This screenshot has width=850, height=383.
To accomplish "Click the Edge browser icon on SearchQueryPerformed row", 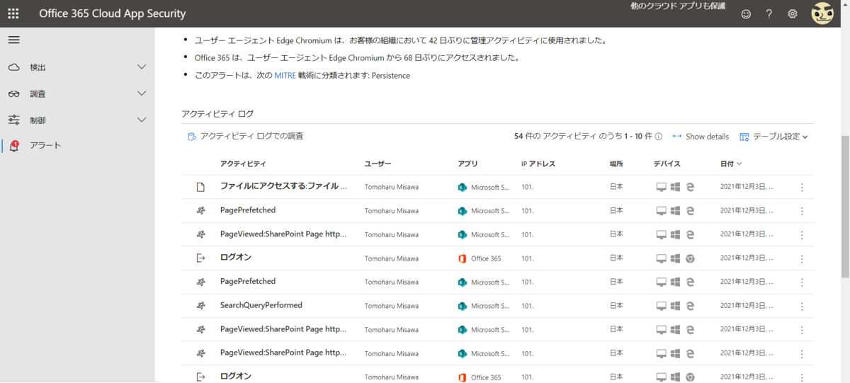I will pyautogui.click(x=690, y=306).
